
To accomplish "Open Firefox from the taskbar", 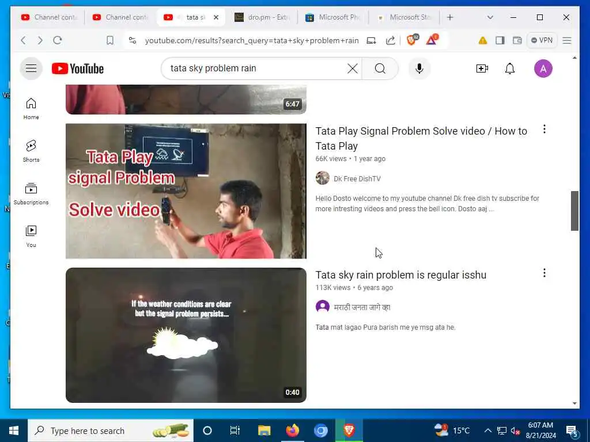I will click(292, 430).
